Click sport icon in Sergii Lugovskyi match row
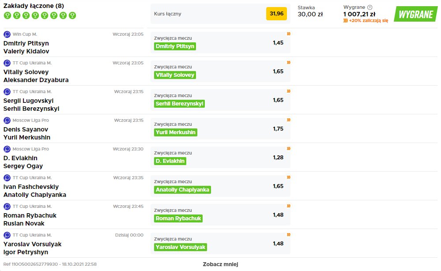The height and width of the screenshot is (271, 441). [x=7, y=92]
